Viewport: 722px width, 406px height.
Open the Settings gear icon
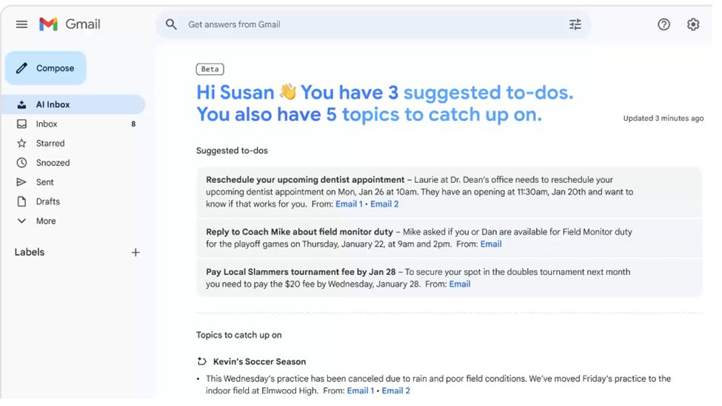pyautogui.click(x=693, y=24)
